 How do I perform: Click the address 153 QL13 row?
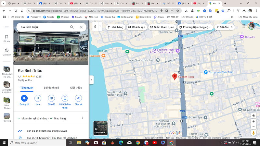coord(51,138)
